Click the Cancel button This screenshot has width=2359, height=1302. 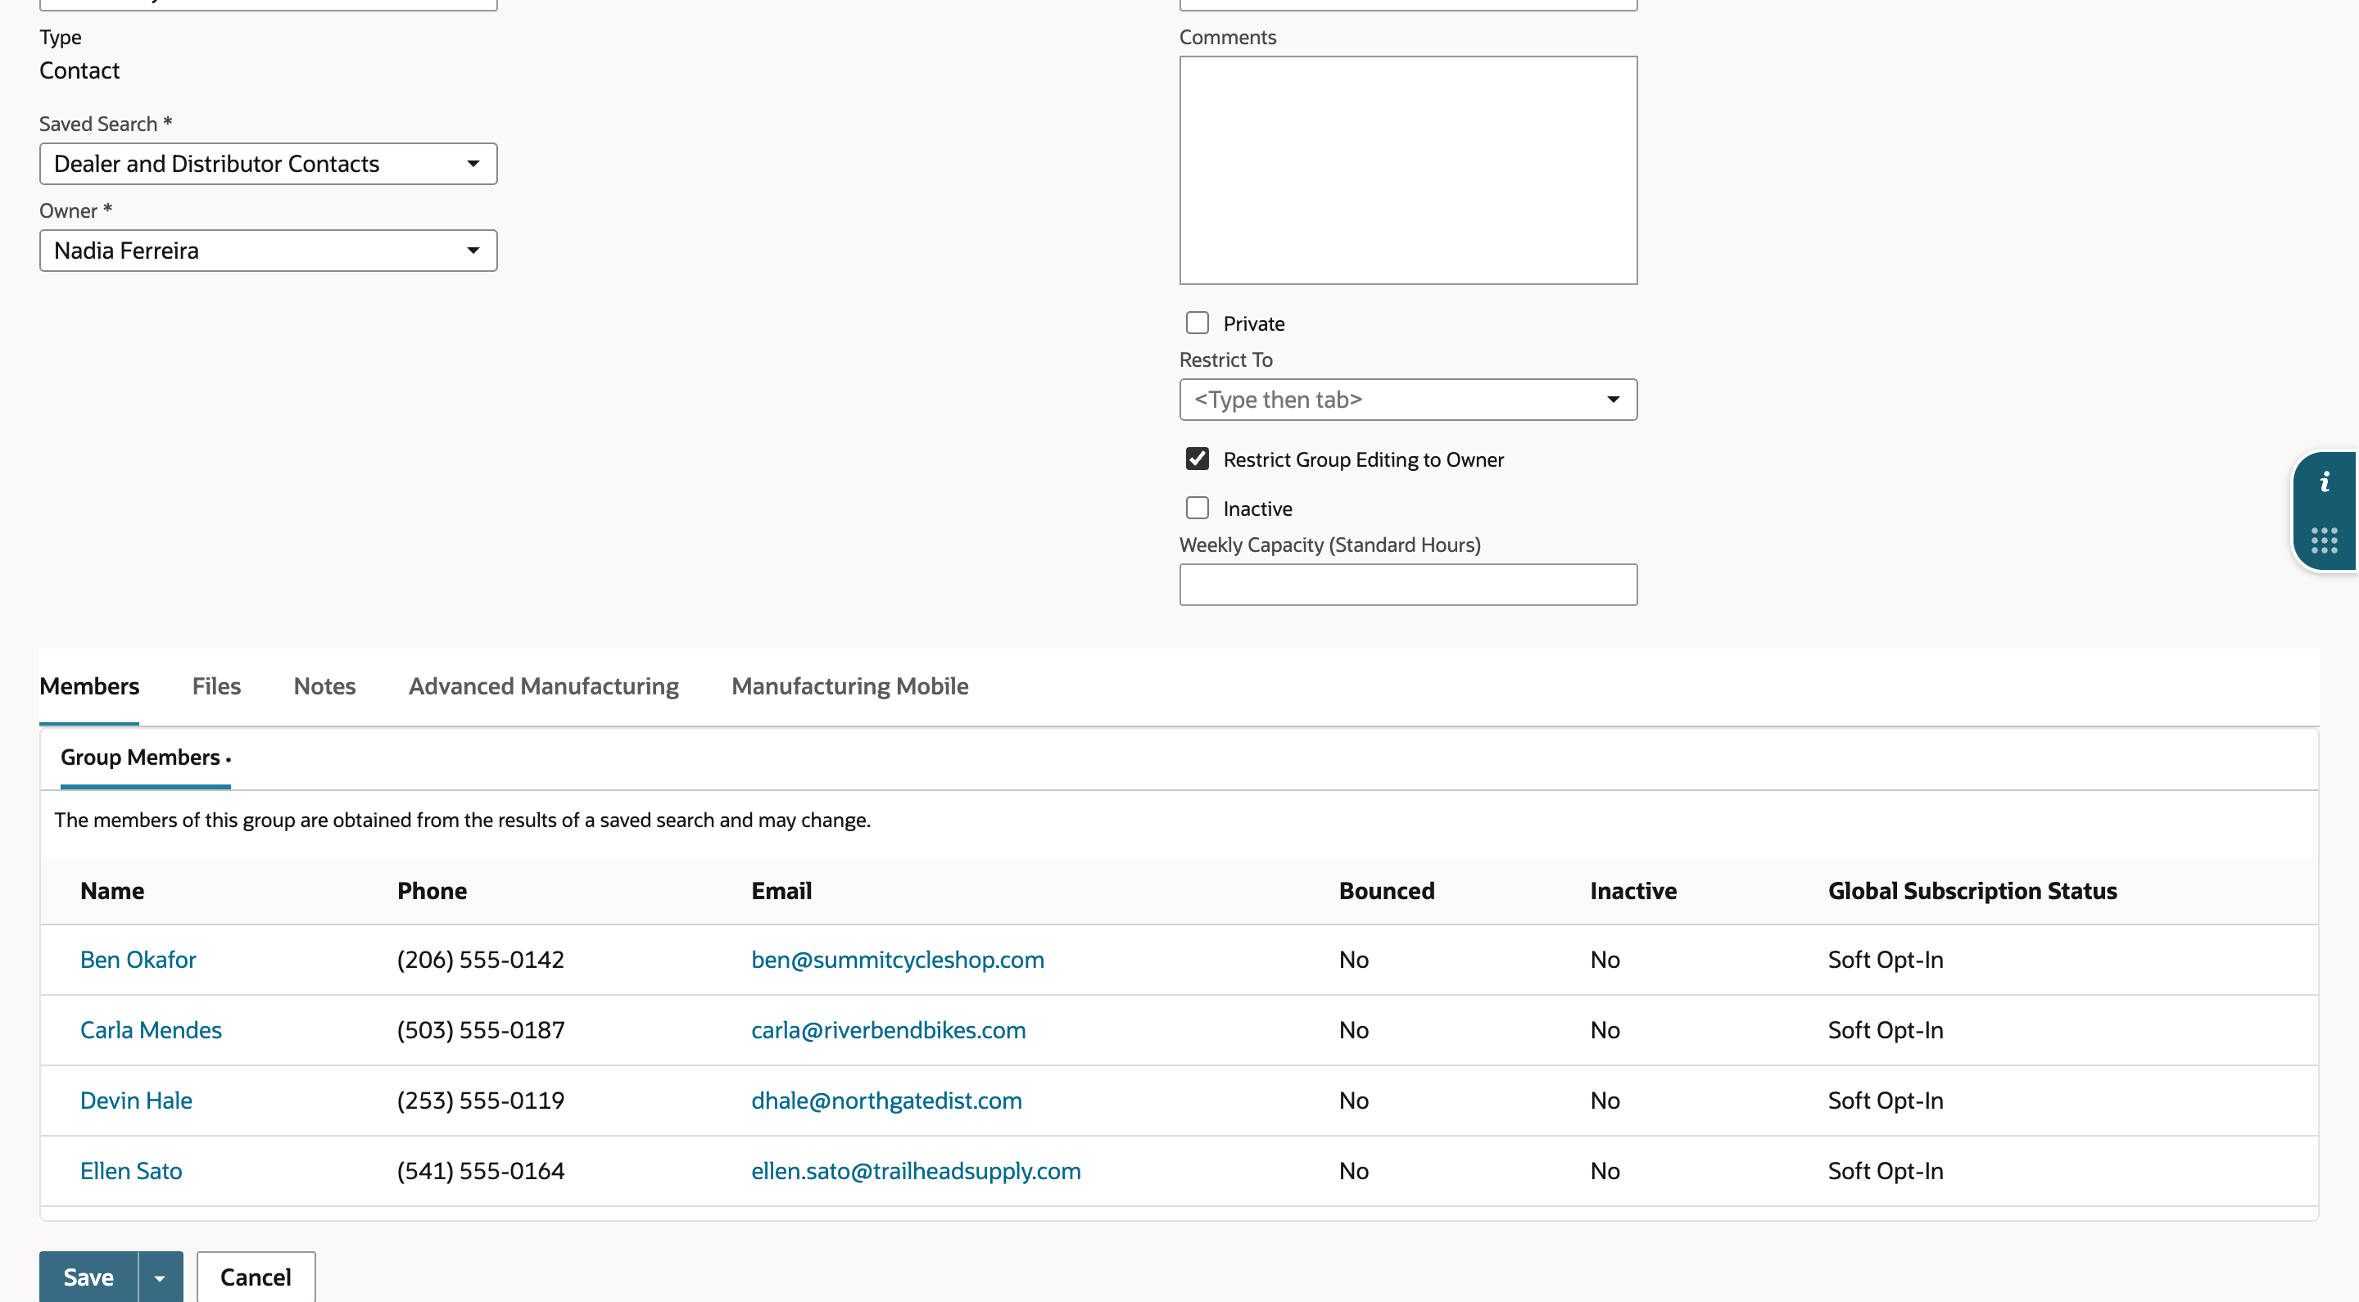(x=256, y=1277)
